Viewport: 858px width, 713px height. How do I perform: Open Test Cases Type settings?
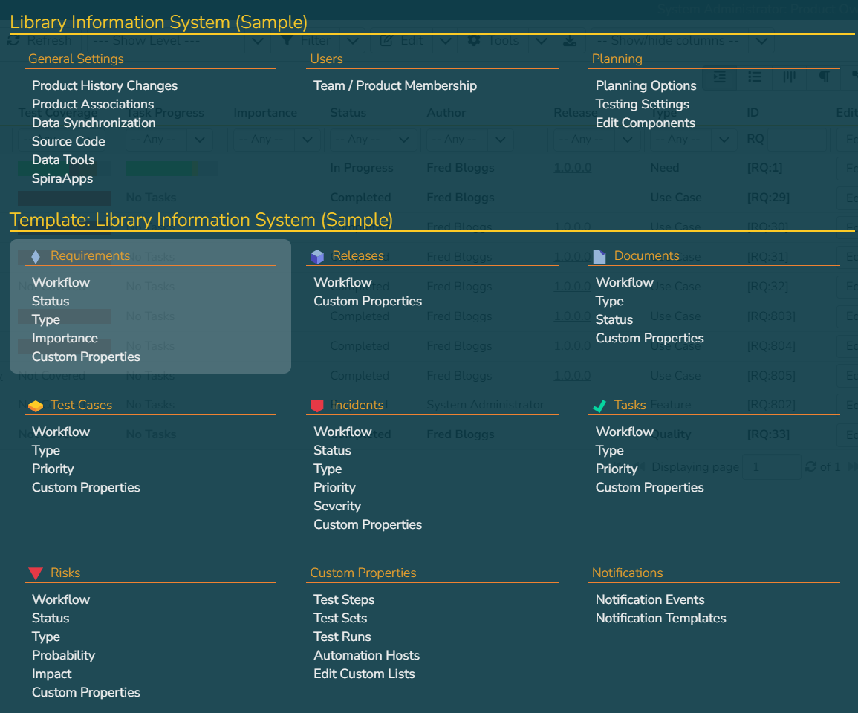point(46,450)
